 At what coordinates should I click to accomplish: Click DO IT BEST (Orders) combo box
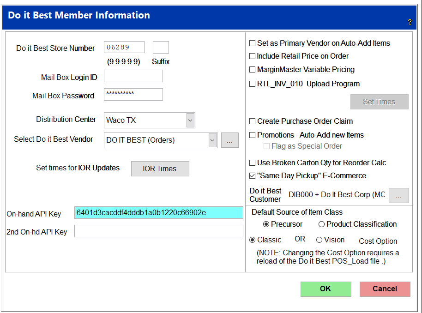pyautogui.click(x=160, y=140)
